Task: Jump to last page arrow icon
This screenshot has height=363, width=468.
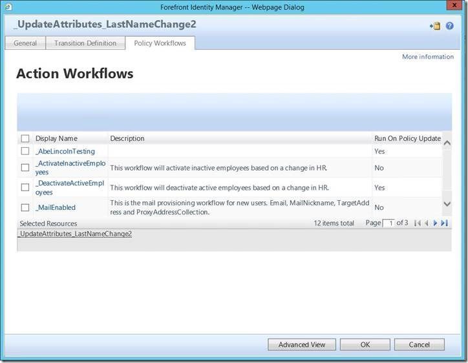Action: (x=445, y=223)
